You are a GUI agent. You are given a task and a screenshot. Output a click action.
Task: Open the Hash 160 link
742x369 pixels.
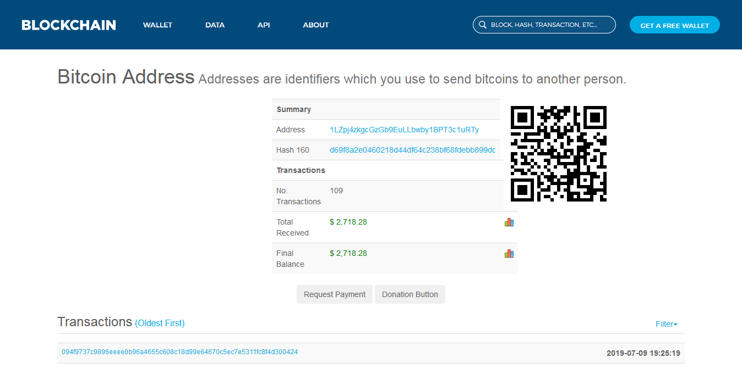(x=413, y=150)
